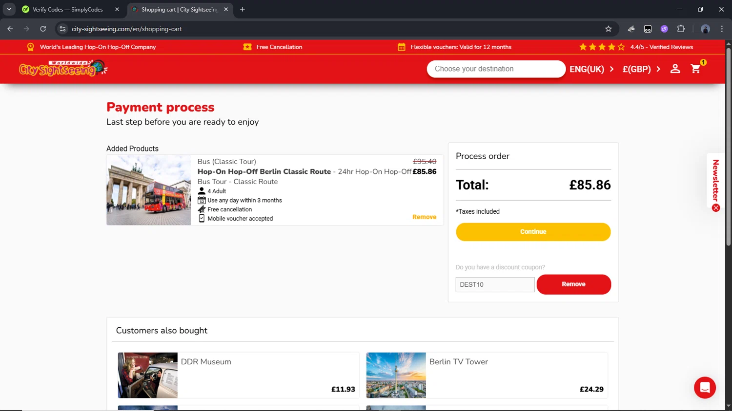This screenshot has height=411, width=732.
Task: Open the shopping cart icon
Action: (x=696, y=69)
